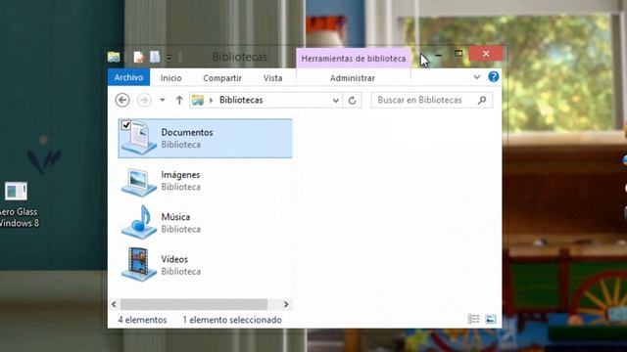
Task: Click the horizontal scrollbar left arrow
Action: coord(114,304)
